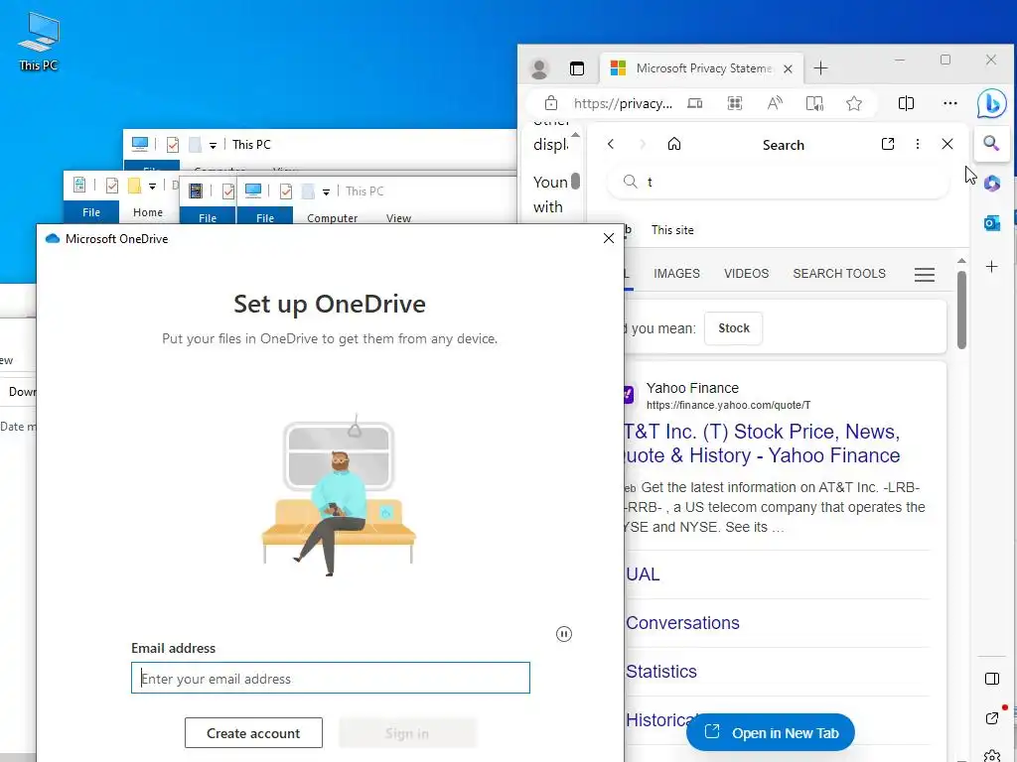The height and width of the screenshot is (762, 1017).
Task: Click the sidebar plus customize icon
Action: (x=992, y=266)
